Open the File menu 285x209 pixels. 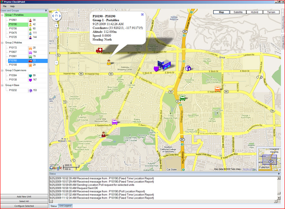click(5, 6)
